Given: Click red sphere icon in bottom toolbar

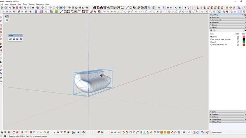Looking at the screenshot, I should [x=112, y=132].
